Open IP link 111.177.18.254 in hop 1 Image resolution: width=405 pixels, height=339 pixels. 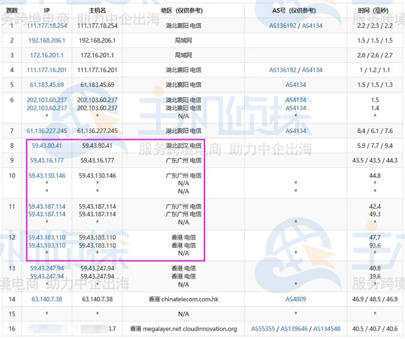[x=47, y=26]
